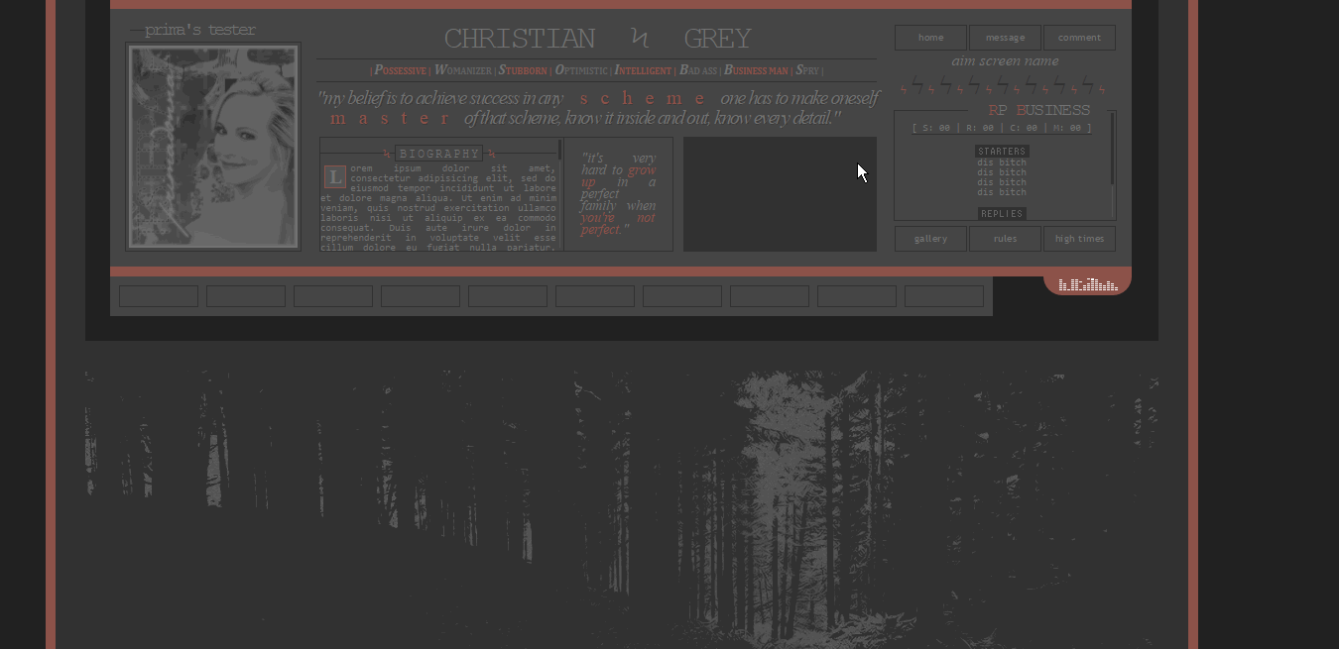The width and height of the screenshot is (1339, 649).
Task: Click the comment button
Action: [x=1079, y=38]
